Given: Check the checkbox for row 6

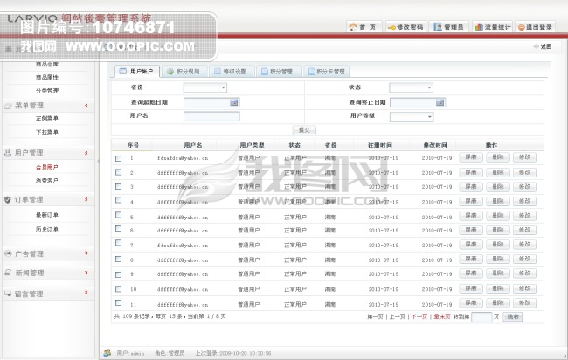Looking at the screenshot, I should pos(119,229).
